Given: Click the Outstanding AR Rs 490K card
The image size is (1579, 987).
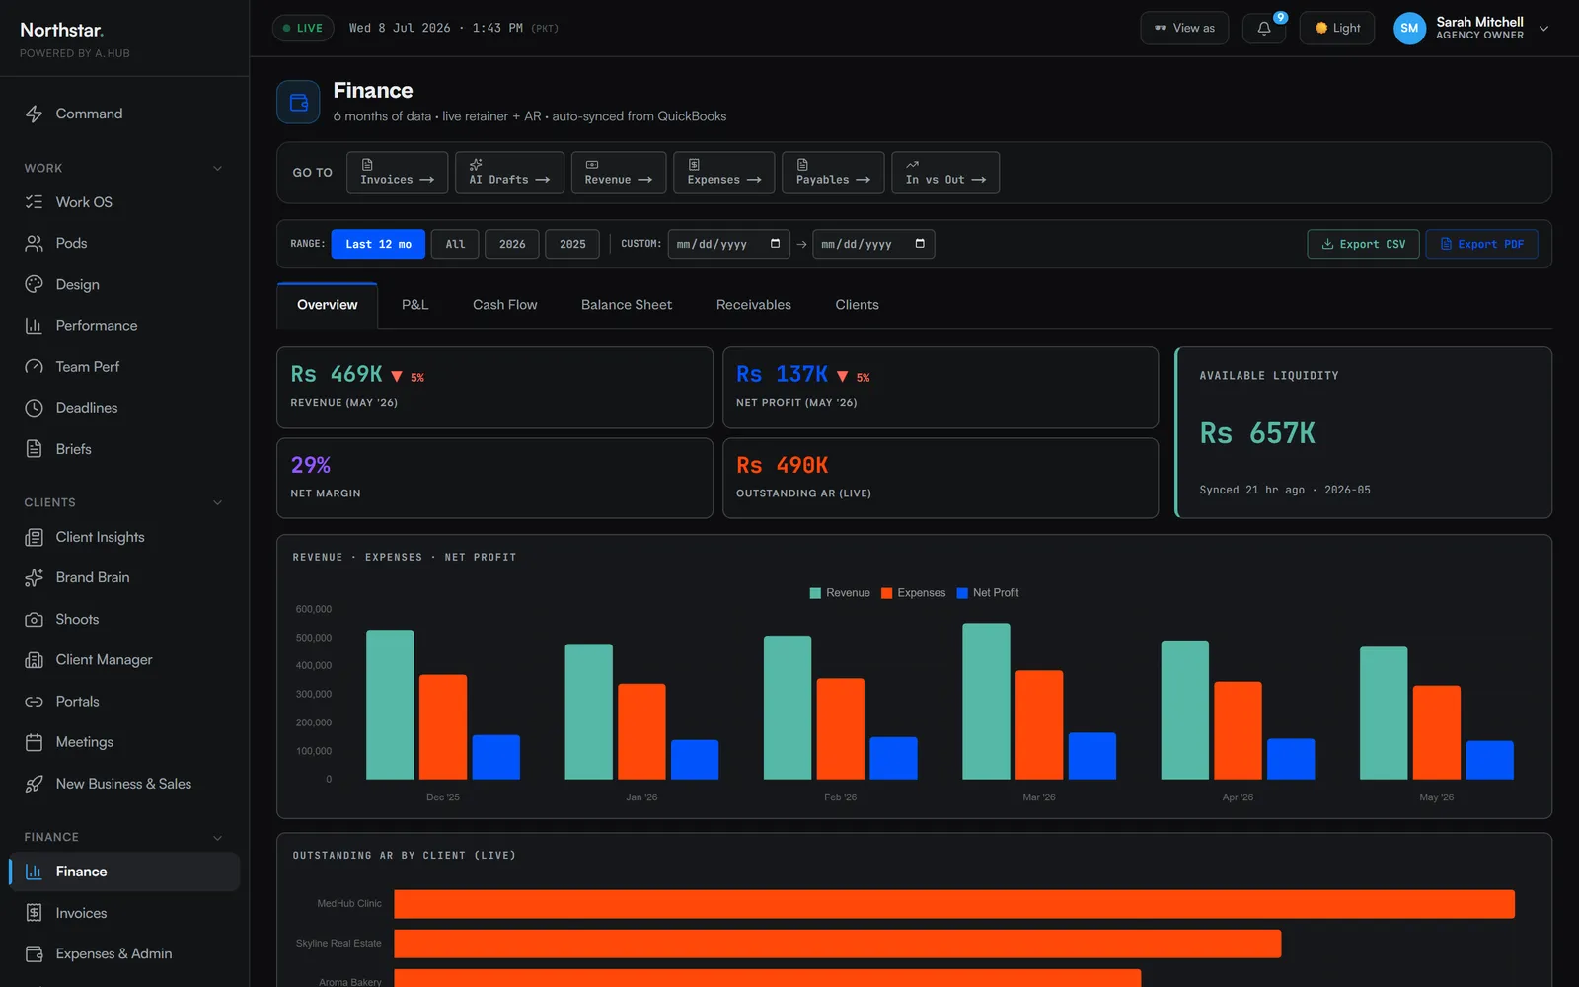Looking at the screenshot, I should [940, 478].
